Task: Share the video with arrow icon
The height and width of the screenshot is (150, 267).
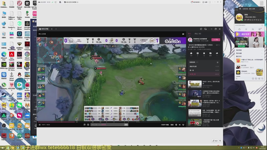Action: [x=217, y=54]
